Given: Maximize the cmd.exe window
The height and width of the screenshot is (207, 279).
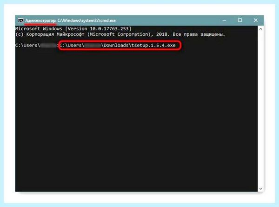Looking at the screenshot, I should coord(240,20).
